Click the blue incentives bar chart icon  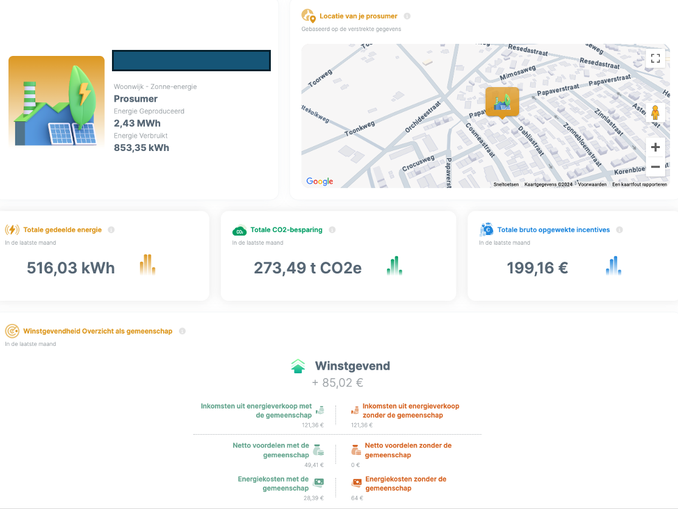613,265
